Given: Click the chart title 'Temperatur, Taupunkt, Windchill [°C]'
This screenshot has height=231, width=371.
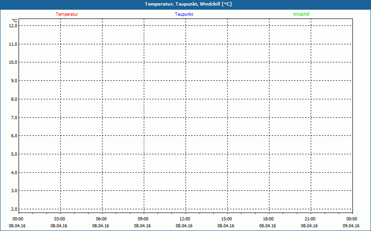Looking at the screenshot, I should tap(188, 4).
